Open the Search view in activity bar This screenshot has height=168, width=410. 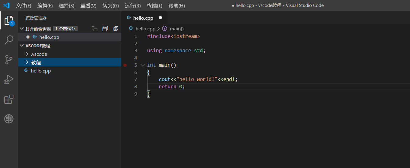pos(9,40)
